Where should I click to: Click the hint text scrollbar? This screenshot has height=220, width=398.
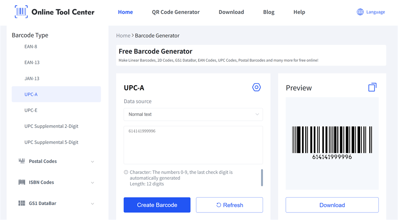click(262, 177)
